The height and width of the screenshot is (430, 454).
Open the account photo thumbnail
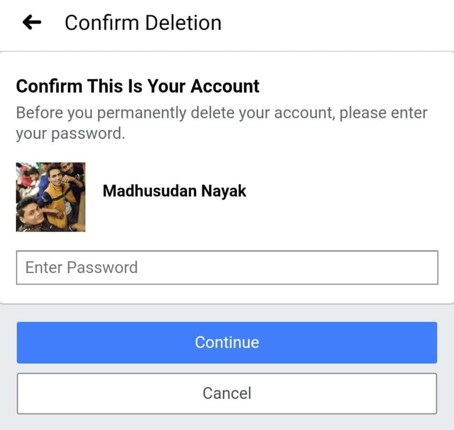tap(51, 197)
